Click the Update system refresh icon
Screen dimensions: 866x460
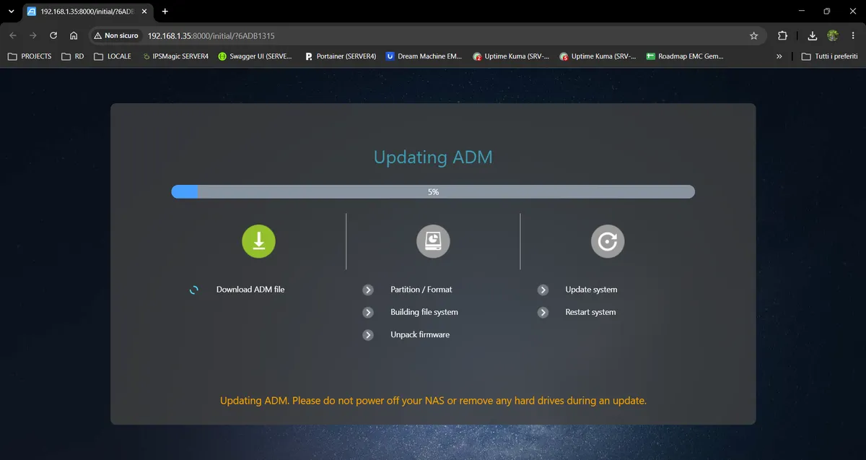(608, 241)
